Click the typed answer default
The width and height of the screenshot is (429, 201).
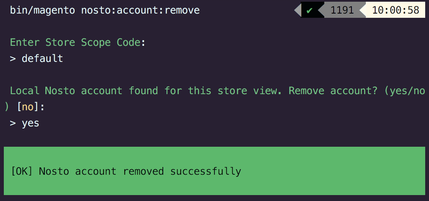pos(42,59)
